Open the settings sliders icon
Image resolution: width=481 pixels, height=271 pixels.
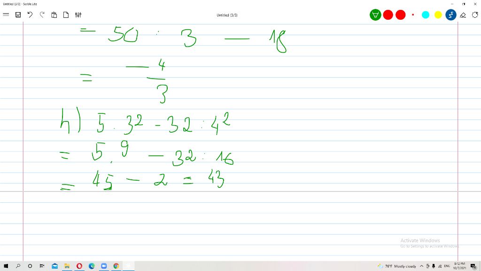click(x=78, y=15)
